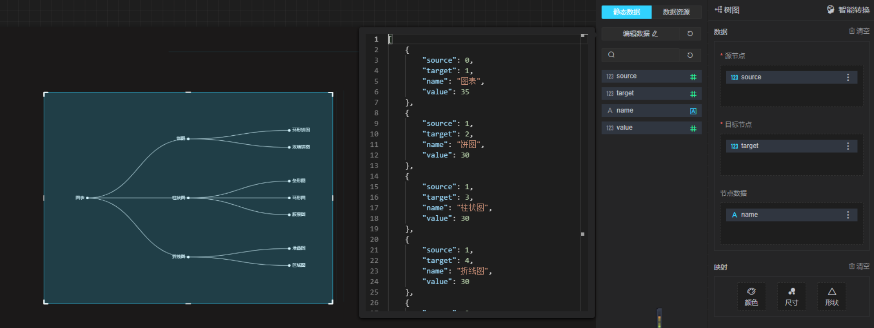Open the 形状 shape mapping

click(x=832, y=296)
